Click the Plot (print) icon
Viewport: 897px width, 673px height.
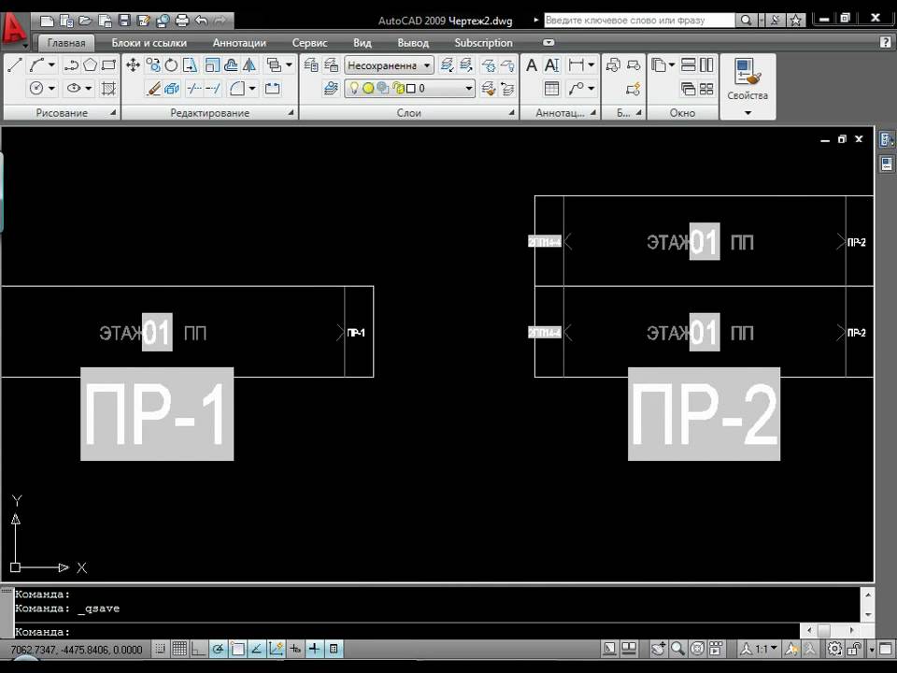point(182,21)
